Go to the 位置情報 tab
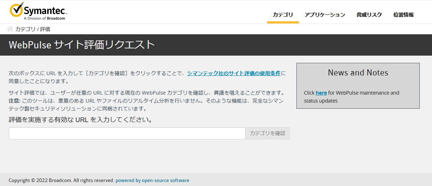Viewport: 432px width, 186px height. pos(404,15)
